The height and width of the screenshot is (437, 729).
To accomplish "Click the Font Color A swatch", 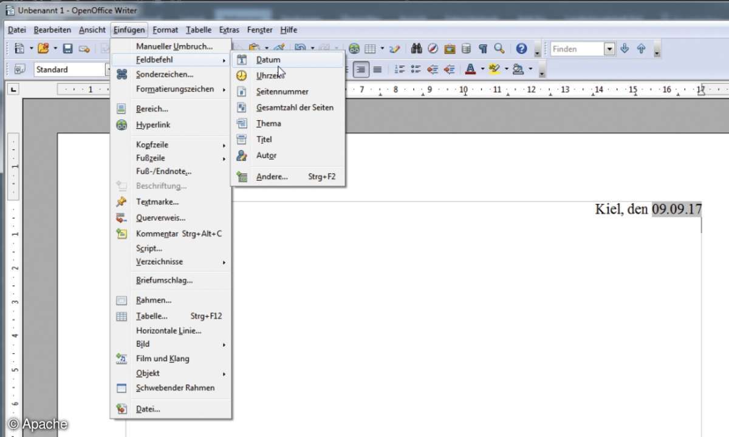I will pyautogui.click(x=470, y=69).
